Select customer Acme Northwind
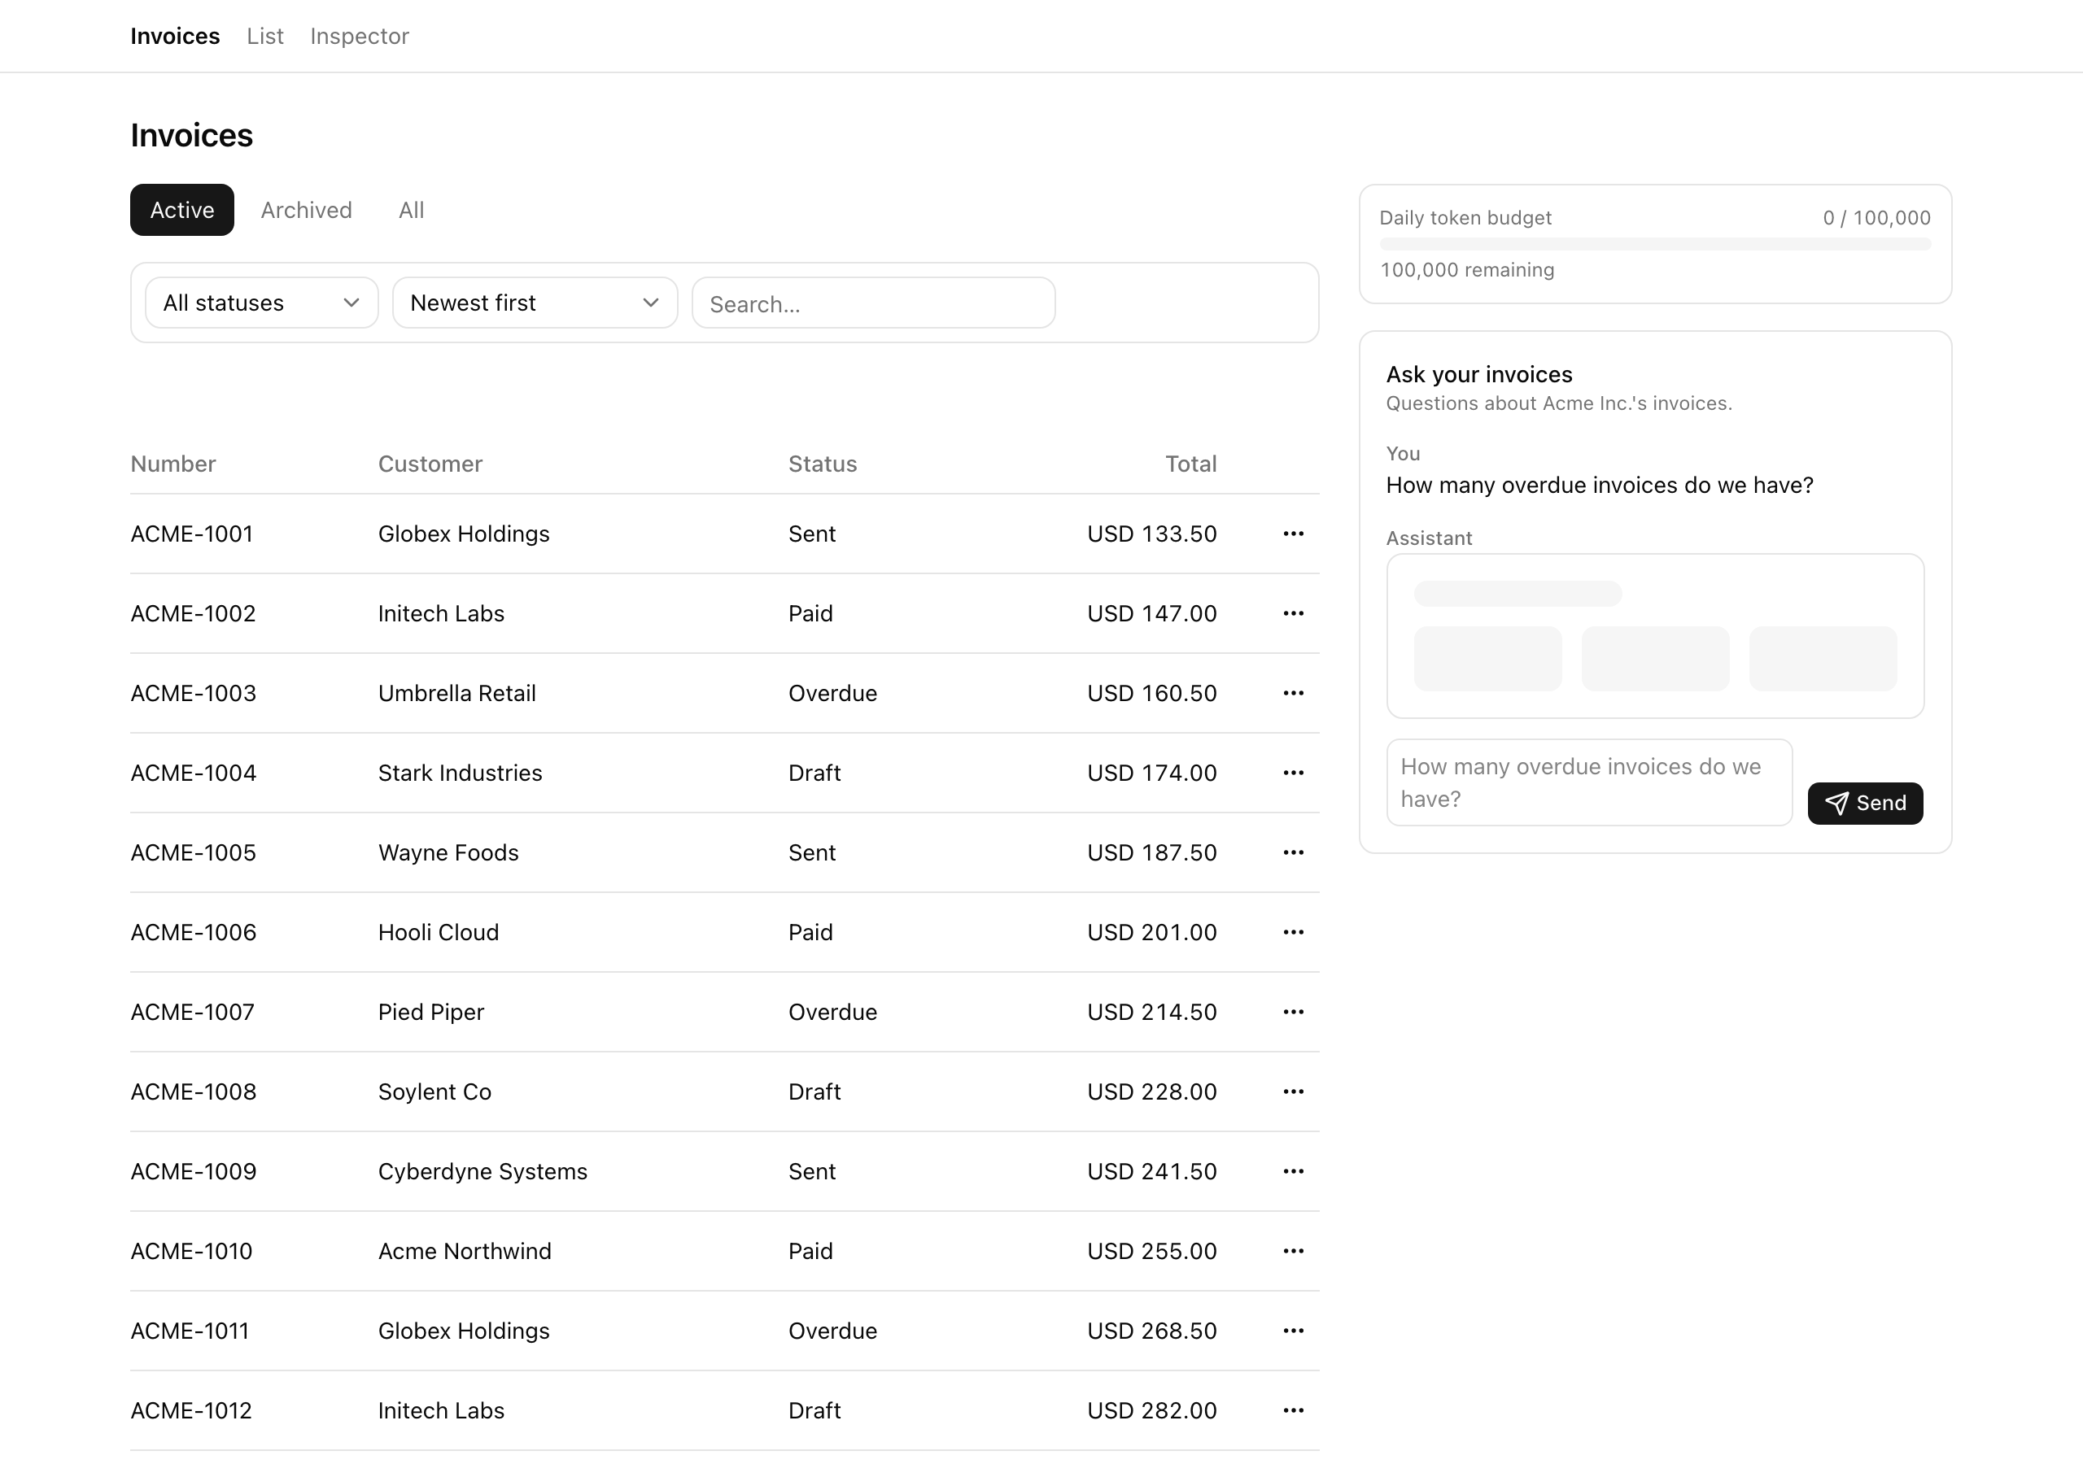Screen dimensions: 2083x1464 pos(465,1252)
